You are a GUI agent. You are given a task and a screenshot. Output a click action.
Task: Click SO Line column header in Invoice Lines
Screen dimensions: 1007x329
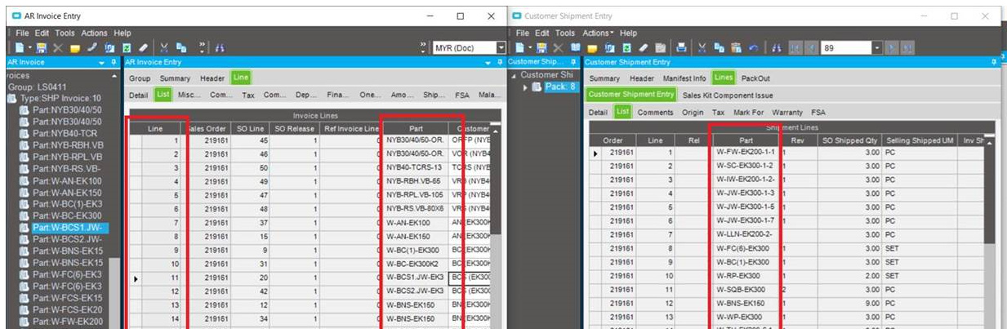[252, 128]
